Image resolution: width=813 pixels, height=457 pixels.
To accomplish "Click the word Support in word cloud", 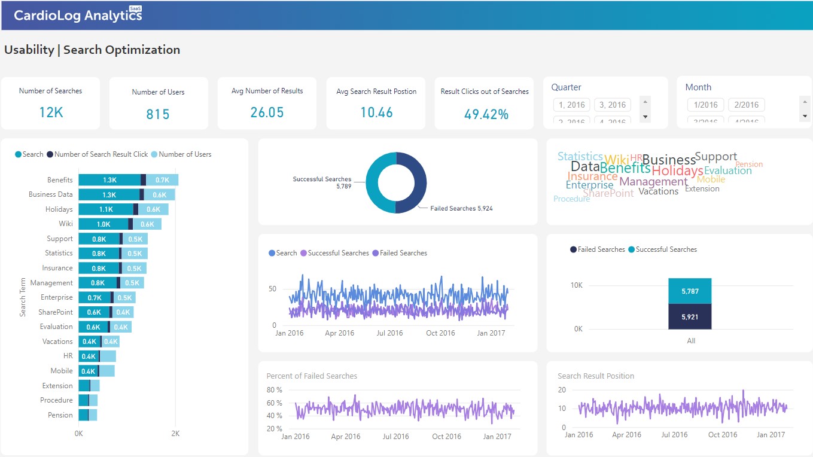I will pyautogui.click(x=716, y=157).
